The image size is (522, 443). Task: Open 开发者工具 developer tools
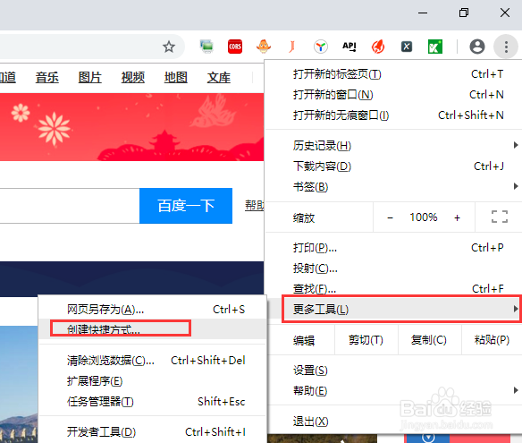click(153, 432)
